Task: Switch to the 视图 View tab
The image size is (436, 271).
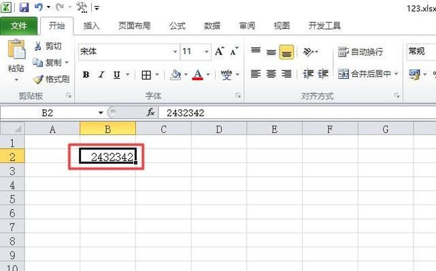Action: click(x=282, y=26)
